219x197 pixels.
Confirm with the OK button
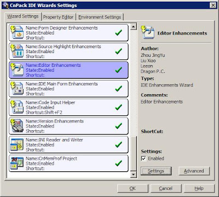tap(132, 188)
